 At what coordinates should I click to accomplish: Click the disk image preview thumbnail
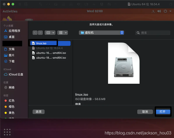[x=124, y=63]
